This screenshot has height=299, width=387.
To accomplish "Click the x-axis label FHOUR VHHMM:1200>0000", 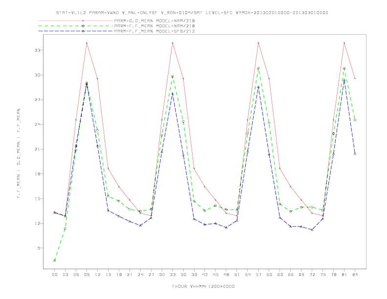I will coord(203,286).
